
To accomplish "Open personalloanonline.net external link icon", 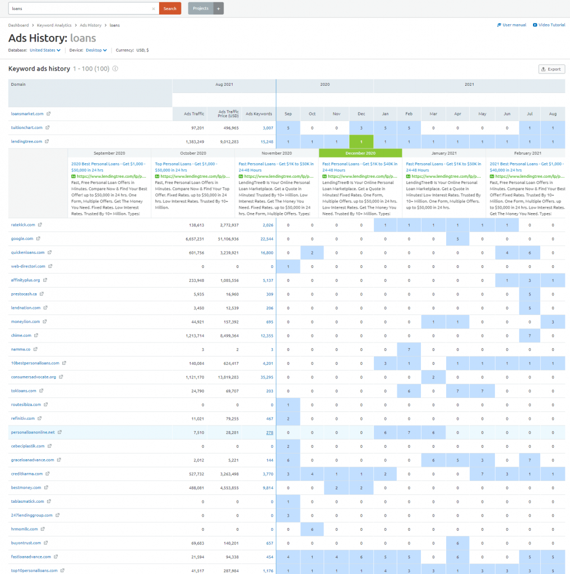I will click(59, 432).
